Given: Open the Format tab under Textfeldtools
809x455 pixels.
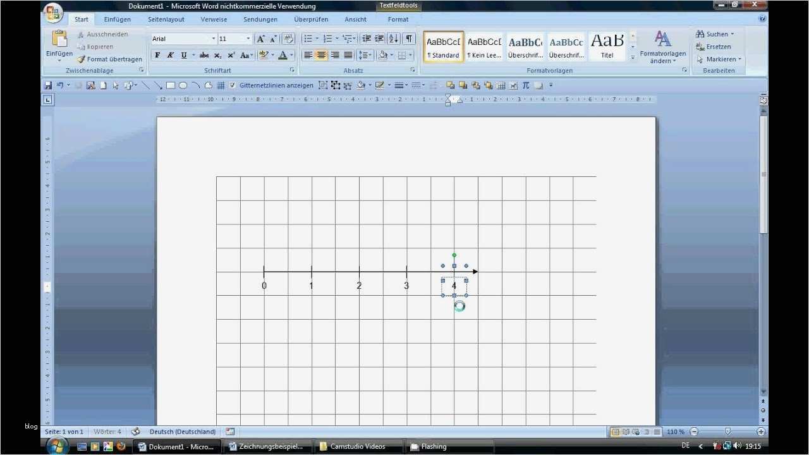Looking at the screenshot, I should [398, 20].
